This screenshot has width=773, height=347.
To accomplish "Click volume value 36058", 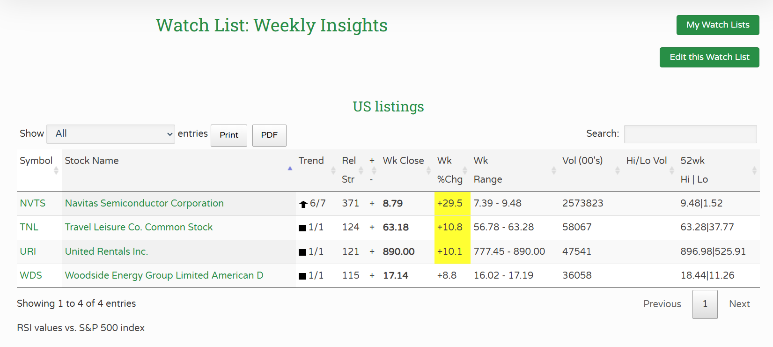I will (x=577, y=275).
